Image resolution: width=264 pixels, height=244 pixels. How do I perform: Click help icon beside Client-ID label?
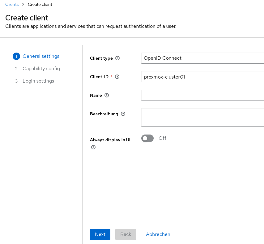(117, 77)
